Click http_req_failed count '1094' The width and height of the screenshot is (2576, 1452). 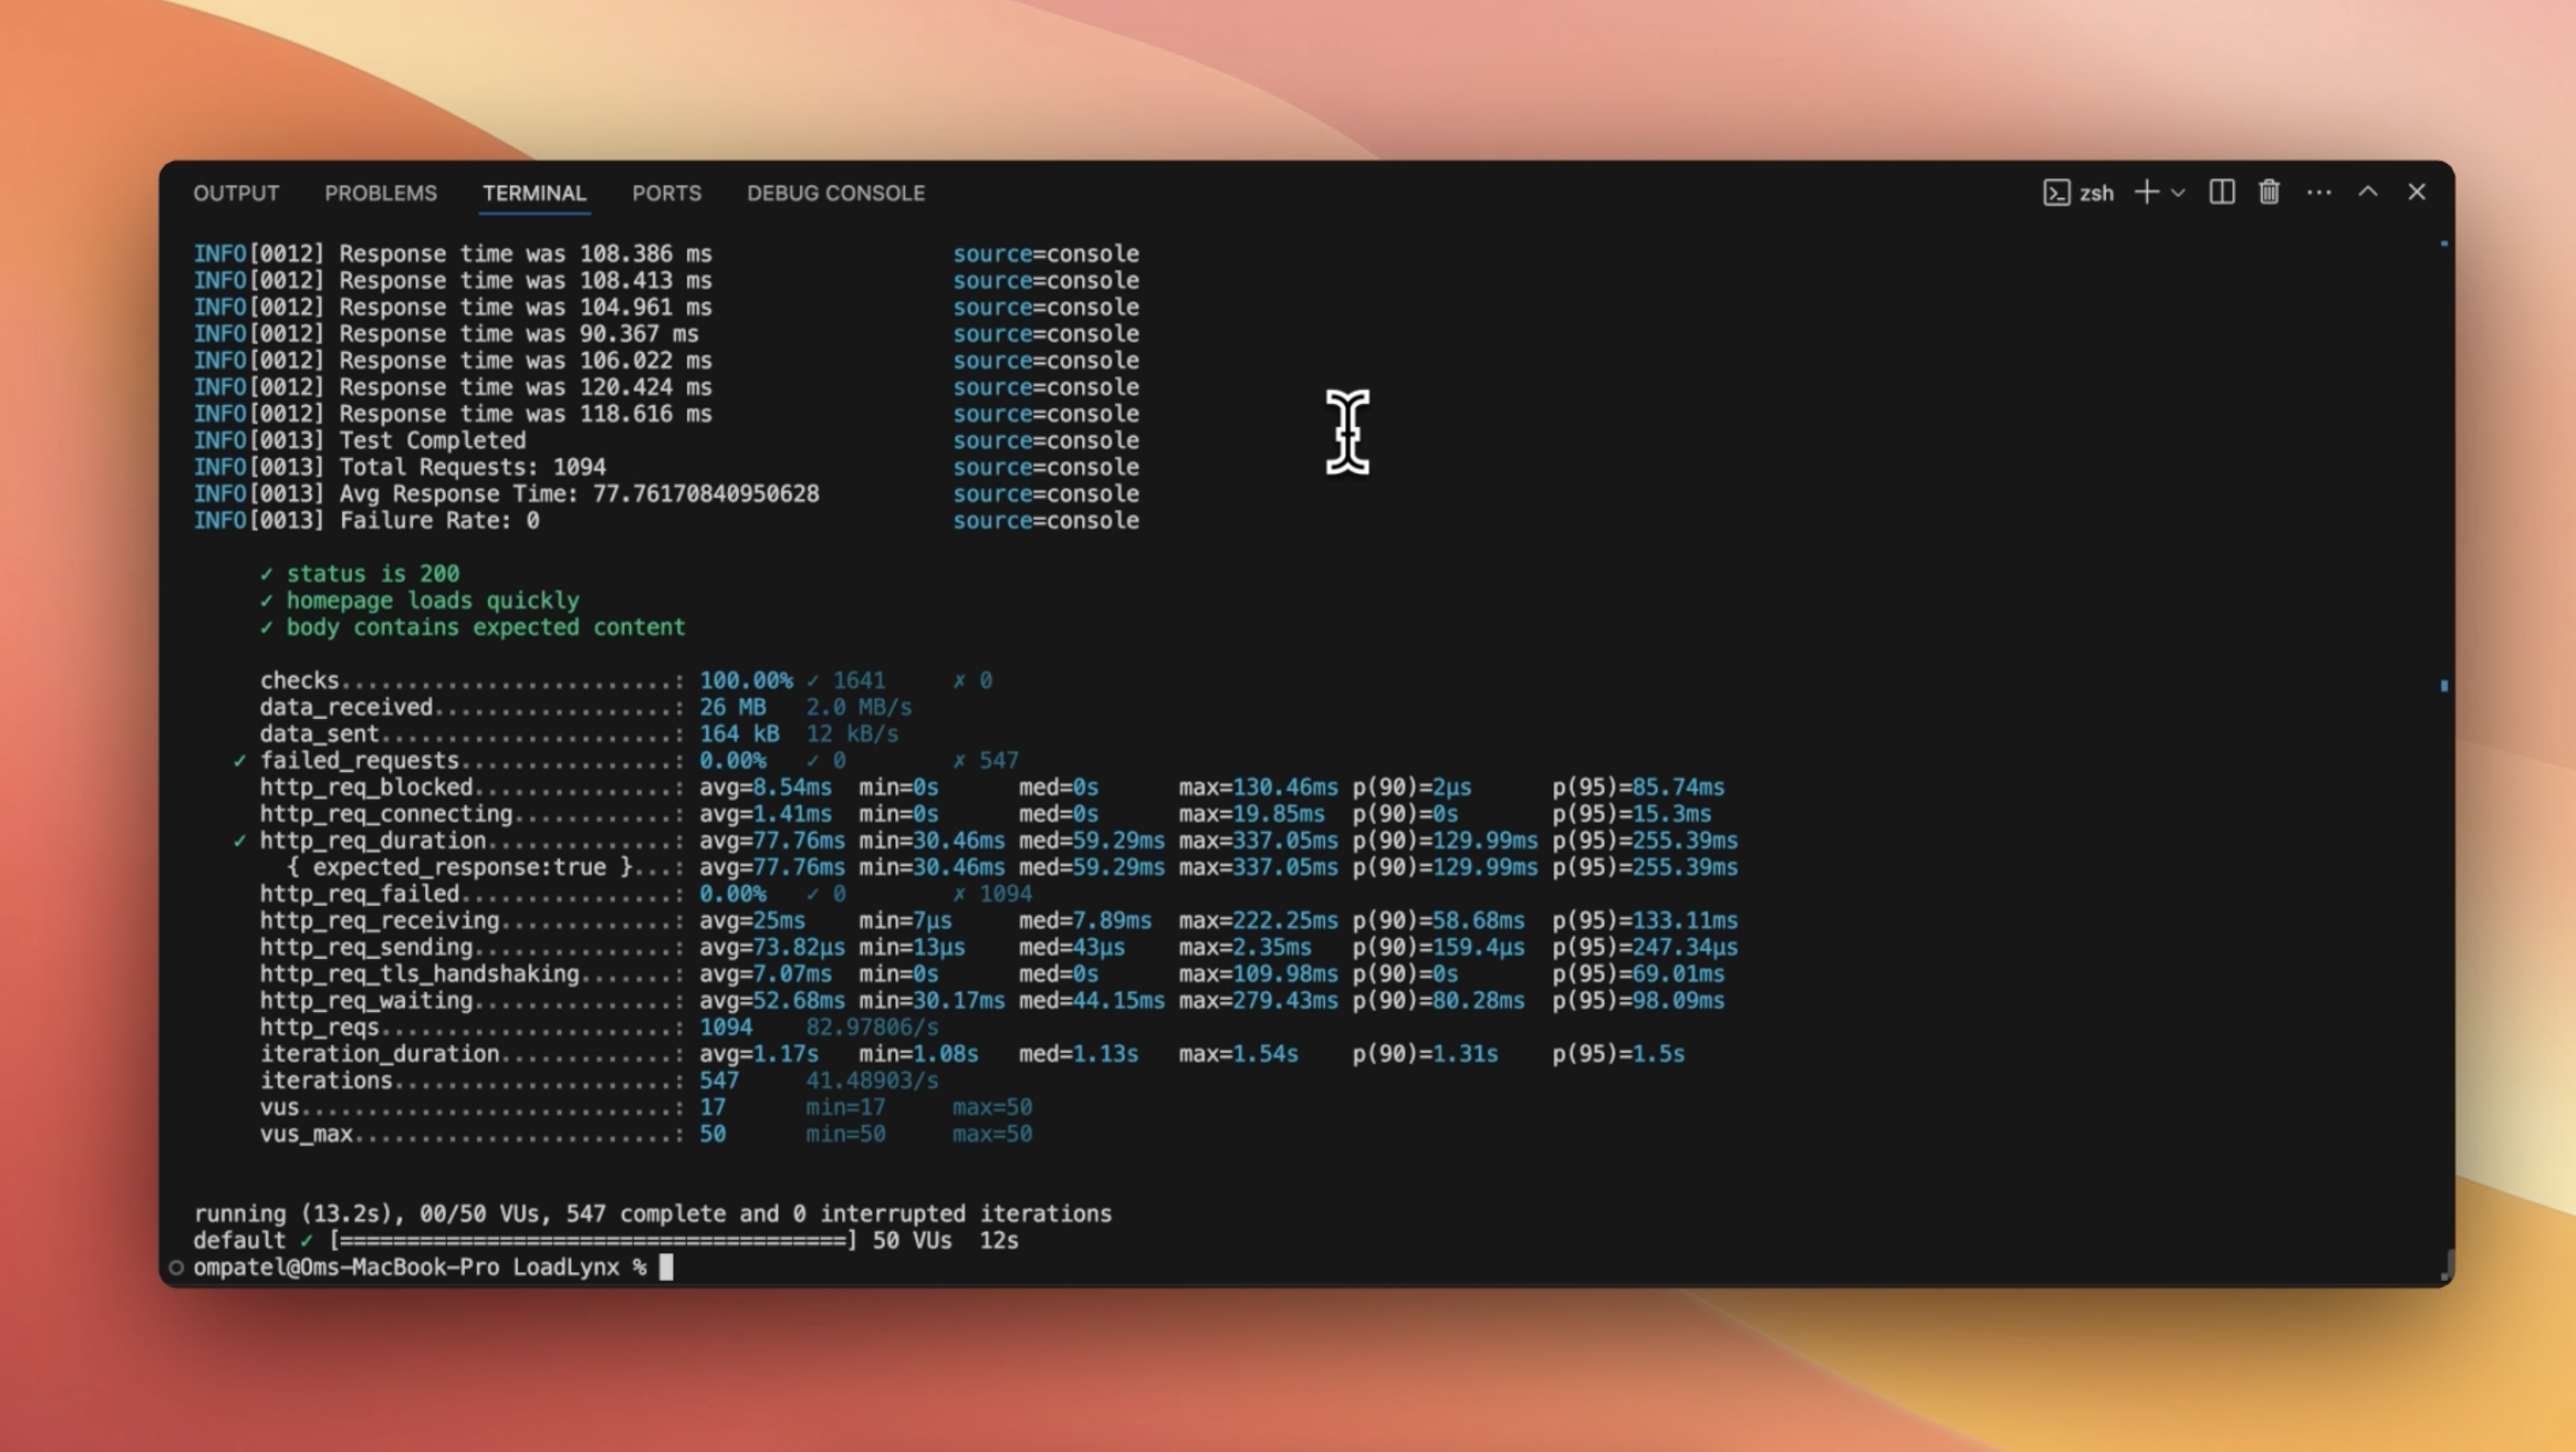[x=1005, y=894]
